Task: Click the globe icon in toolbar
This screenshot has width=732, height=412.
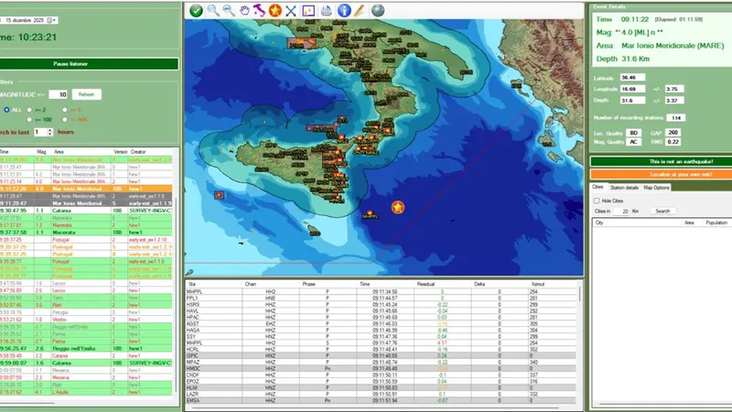Action: click(x=378, y=11)
